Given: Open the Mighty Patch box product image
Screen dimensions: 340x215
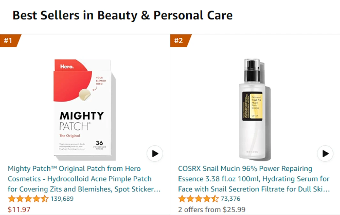Looking at the screenshot, I should [x=85, y=110].
